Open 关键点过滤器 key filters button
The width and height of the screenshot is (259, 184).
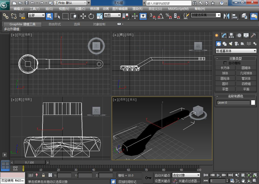pos(189,181)
